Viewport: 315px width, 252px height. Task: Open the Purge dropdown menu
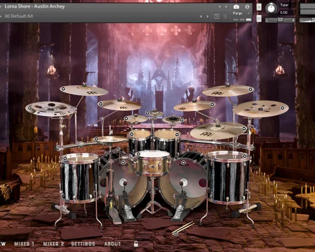click(x=241, y=13)
